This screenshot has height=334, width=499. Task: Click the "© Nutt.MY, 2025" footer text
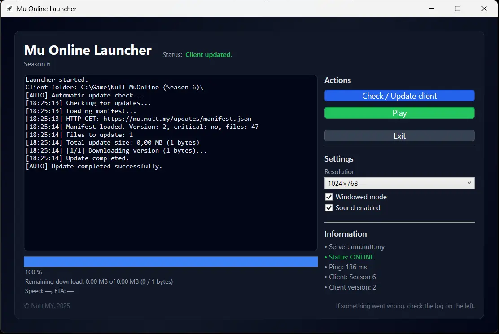(47, 306)
